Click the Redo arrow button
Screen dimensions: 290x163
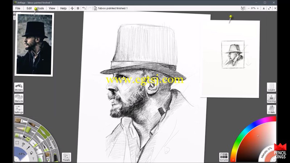(x=90, y=8)
